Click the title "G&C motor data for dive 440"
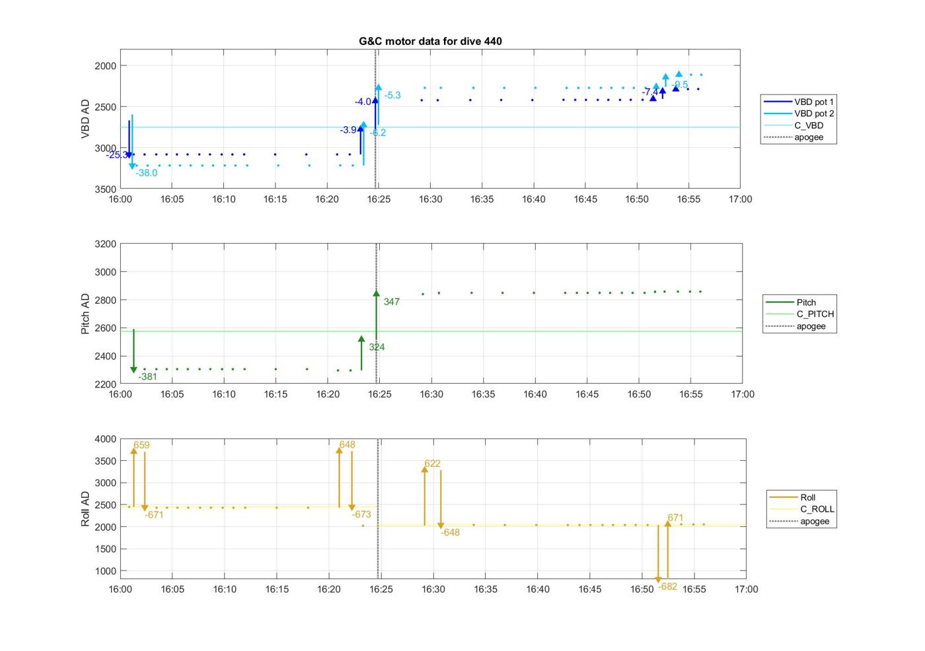The image size is (925, 651). [430, 41]
